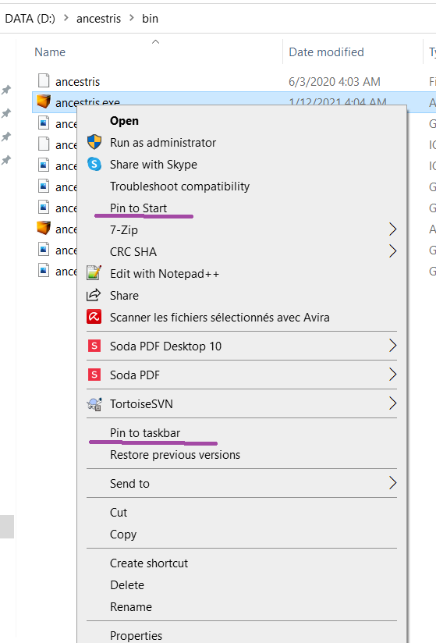This screenshot has width=436, height=643.
Task: Sort files by the Name column header
Action: coord(50,52)
